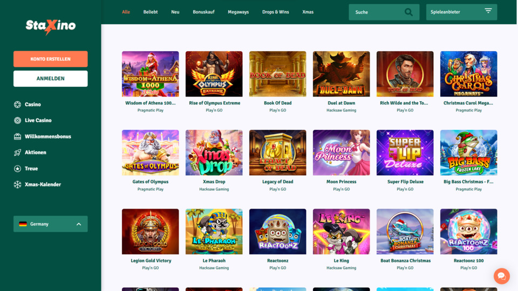The image size is (518, 291).
Task: Expand the Germany country selector
Action: 51,224
